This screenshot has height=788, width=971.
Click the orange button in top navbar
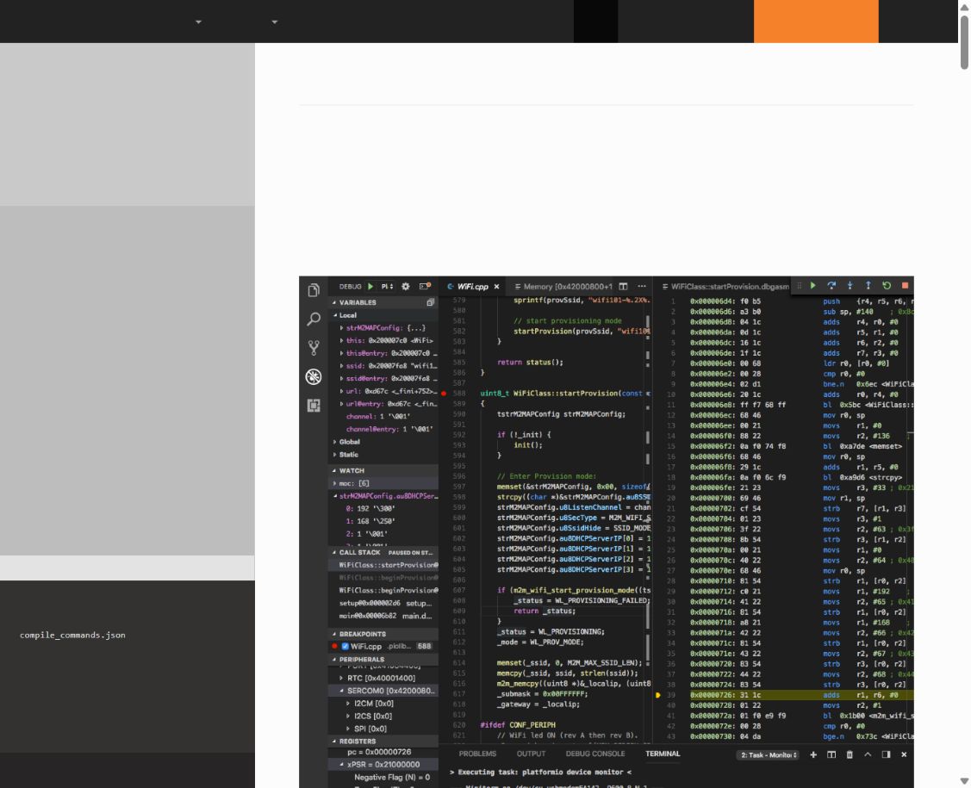pos(816,21)
